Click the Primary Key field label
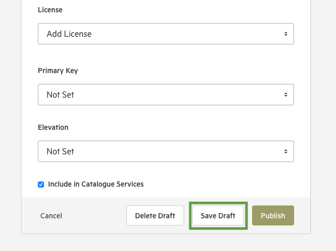The width and height of the screenshot is (336, 251). [x=58, y=71]
